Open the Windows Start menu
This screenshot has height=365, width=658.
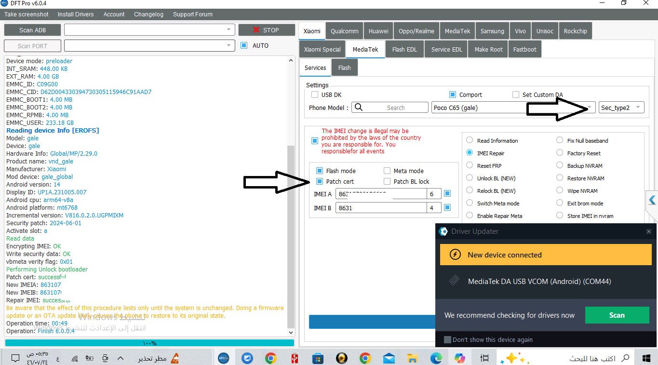point(646,358)
